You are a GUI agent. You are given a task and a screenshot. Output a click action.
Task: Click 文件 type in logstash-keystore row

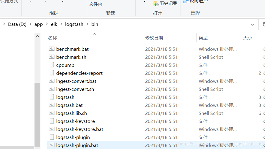pyautogui.click(x=203, y=121)
